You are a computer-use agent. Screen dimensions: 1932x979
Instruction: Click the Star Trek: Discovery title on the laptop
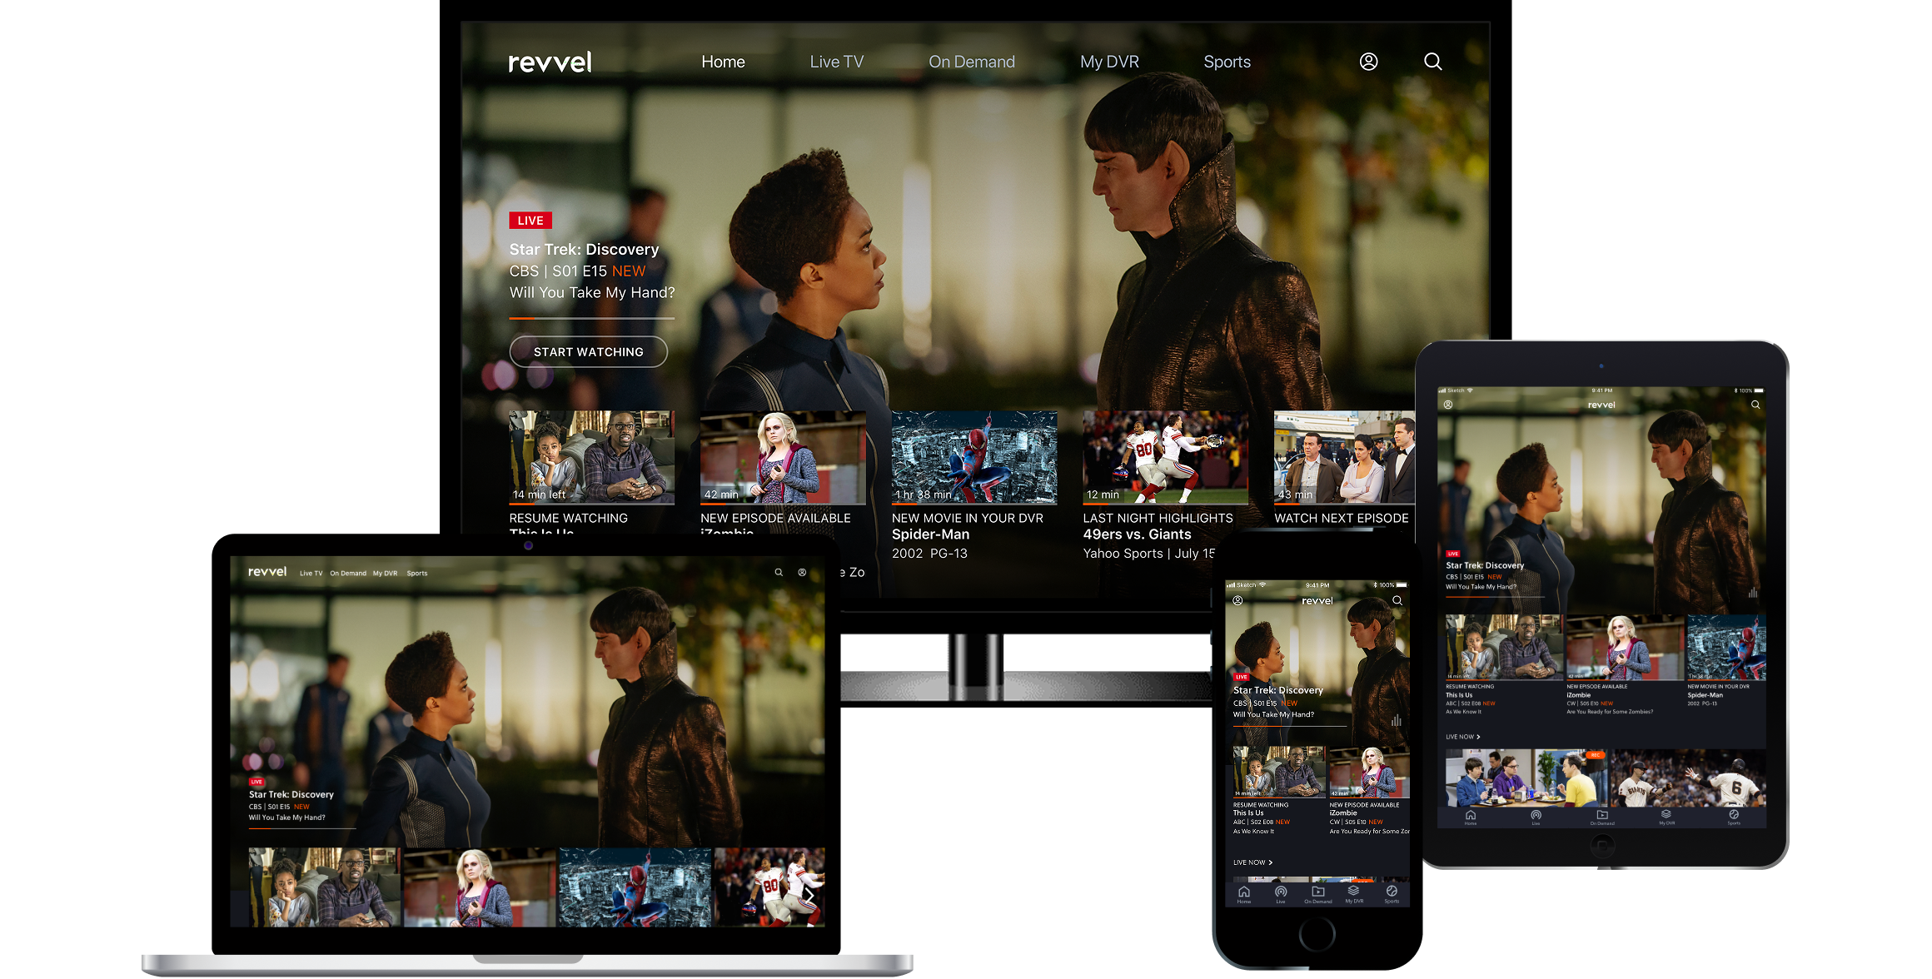pyautogui.click(x=291, y=794)
